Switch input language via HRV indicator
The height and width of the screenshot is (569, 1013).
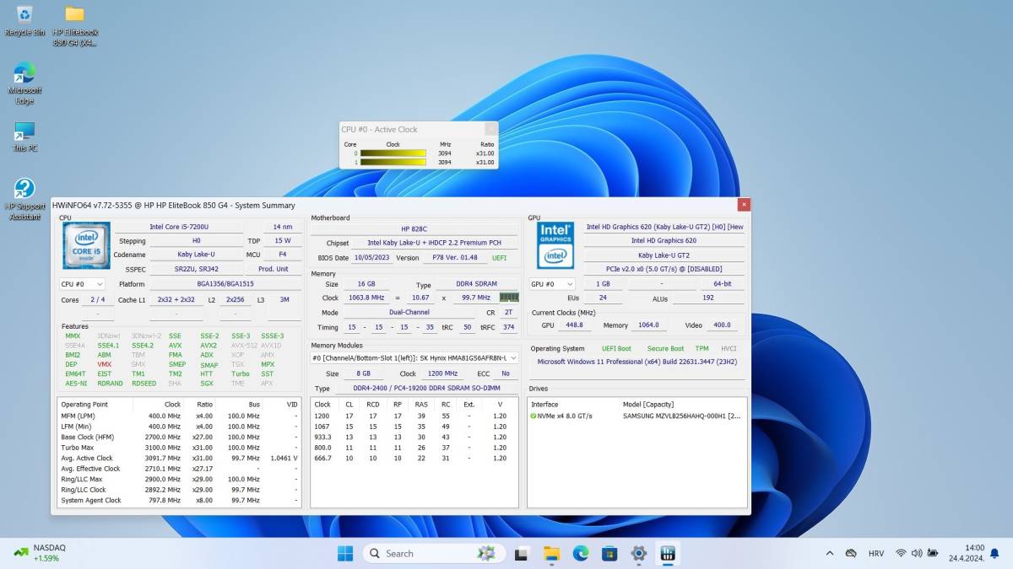(x=876, y=553)
